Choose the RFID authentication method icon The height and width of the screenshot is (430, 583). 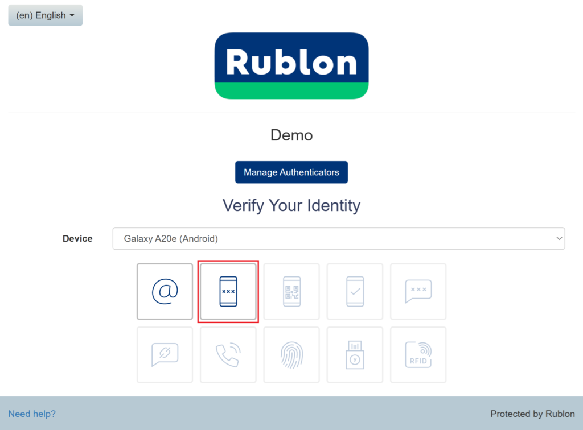[x=418, y=355]
